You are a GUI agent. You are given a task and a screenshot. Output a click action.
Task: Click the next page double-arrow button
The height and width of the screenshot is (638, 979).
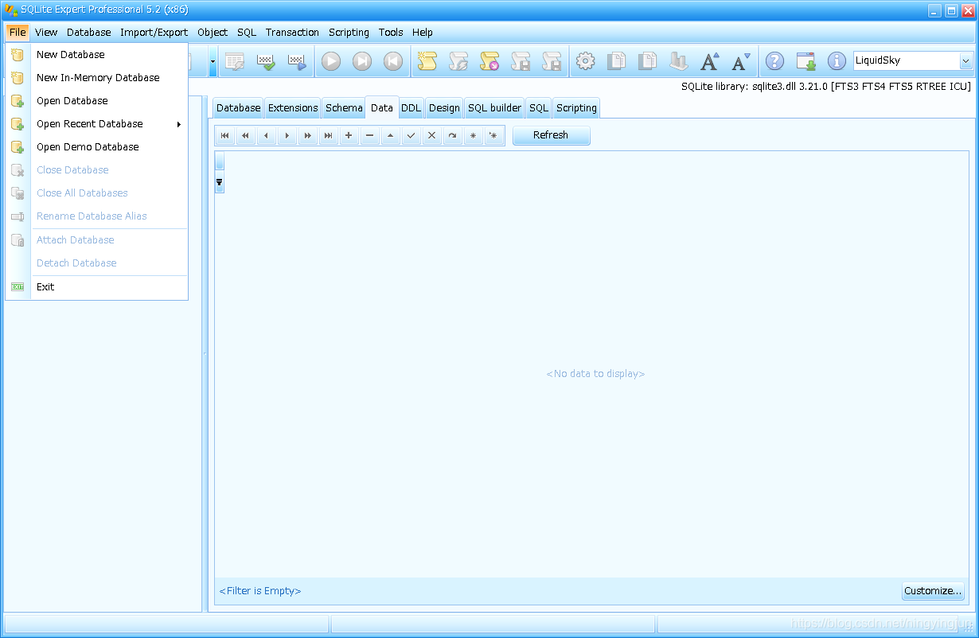tap(308, 136)
